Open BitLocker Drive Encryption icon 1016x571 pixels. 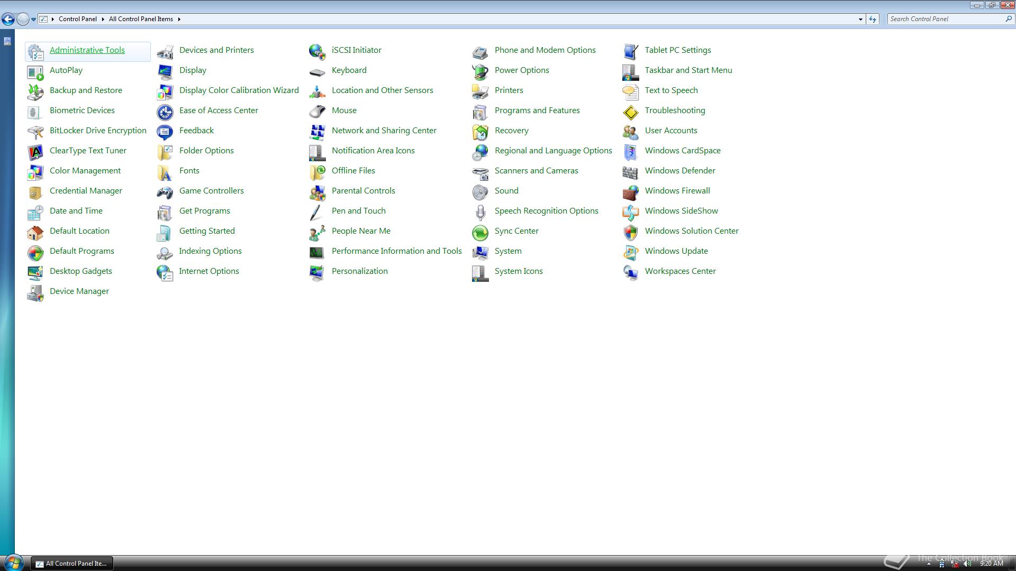point(35,132)
